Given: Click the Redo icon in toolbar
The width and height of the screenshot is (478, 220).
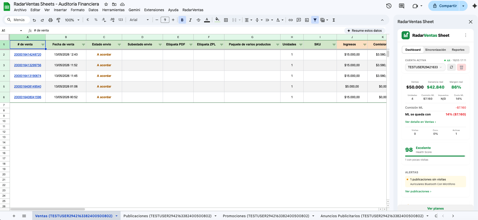Looking at the screenshot, I should tap(42, 20).
